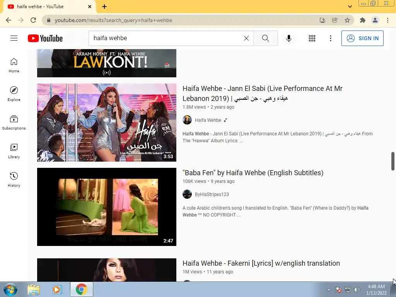Image resolution: width=396 pixels, height=297 pixels.
Task: Open the Chrome extensions puzzle icon
Action: click(x=363, y=20)
